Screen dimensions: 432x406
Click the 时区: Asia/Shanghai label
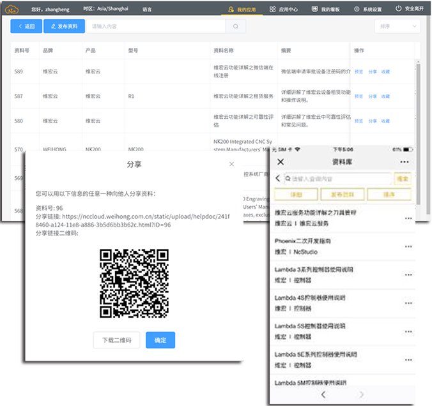[x=106, y=9]
